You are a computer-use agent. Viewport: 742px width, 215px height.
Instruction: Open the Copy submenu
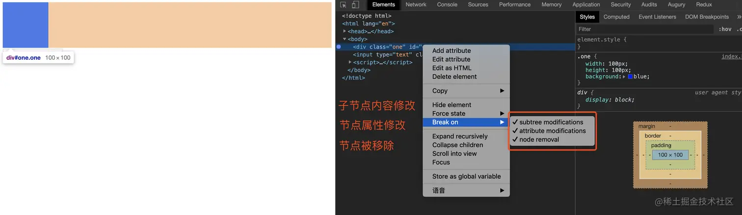[x=466, y=91]
